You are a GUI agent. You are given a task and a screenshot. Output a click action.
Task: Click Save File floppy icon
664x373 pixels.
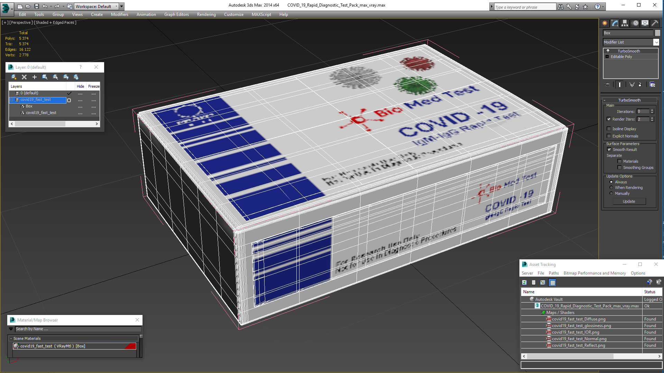coord(37,6)
